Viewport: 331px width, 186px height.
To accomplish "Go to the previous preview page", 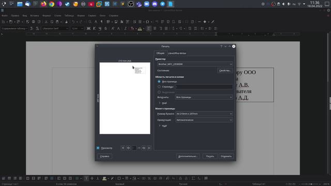I will click(128, 148).
